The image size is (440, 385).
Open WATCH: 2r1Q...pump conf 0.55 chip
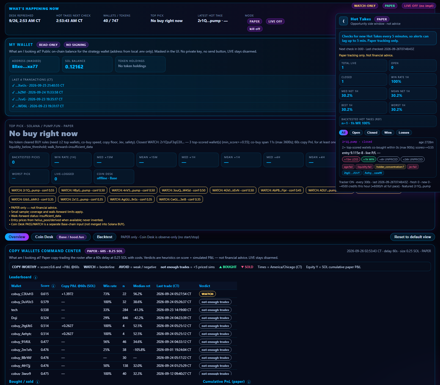[33, 190]
